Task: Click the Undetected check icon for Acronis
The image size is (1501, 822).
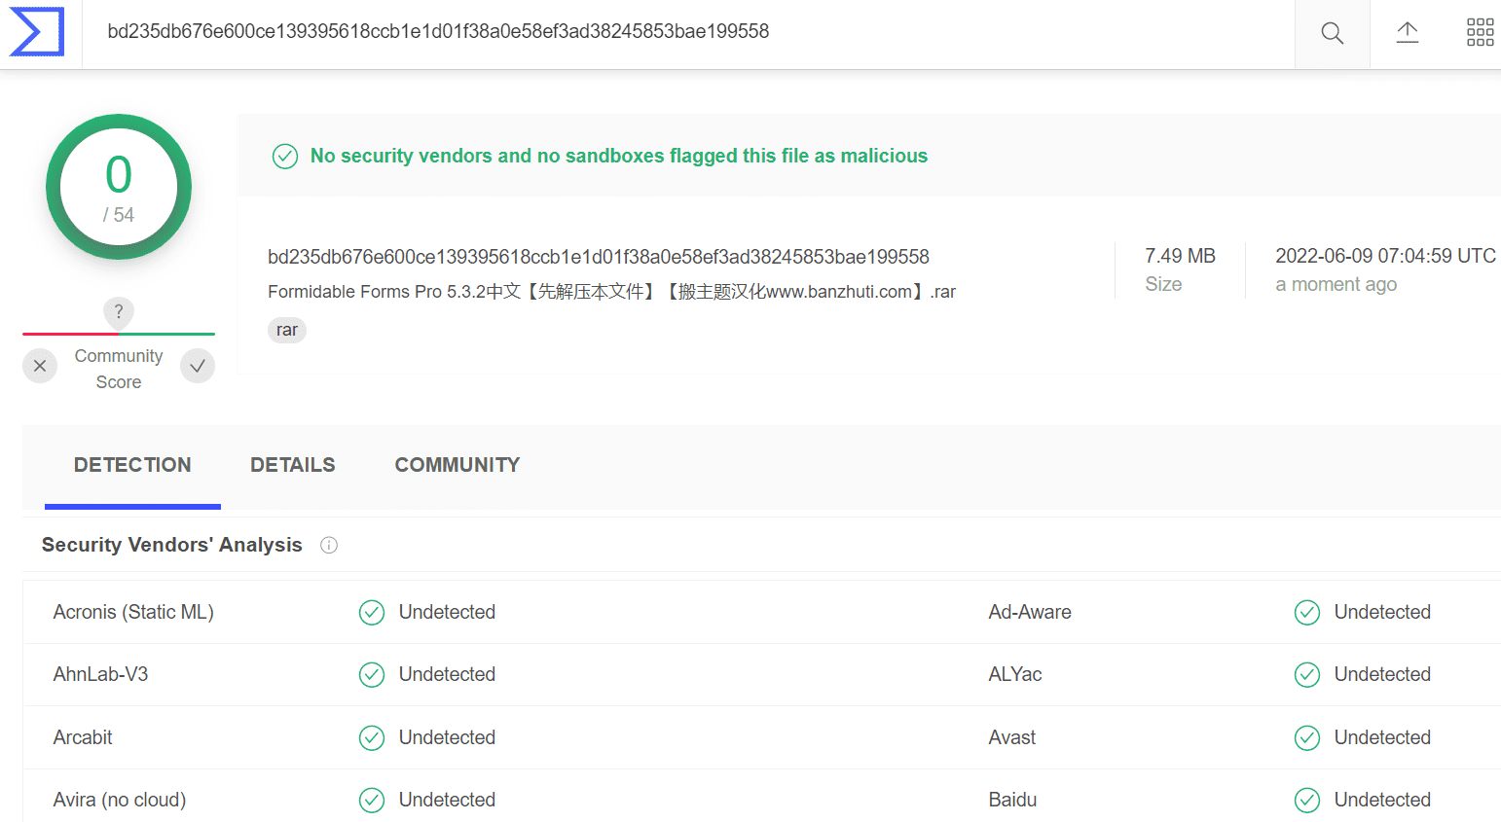Action: [372, 612]
